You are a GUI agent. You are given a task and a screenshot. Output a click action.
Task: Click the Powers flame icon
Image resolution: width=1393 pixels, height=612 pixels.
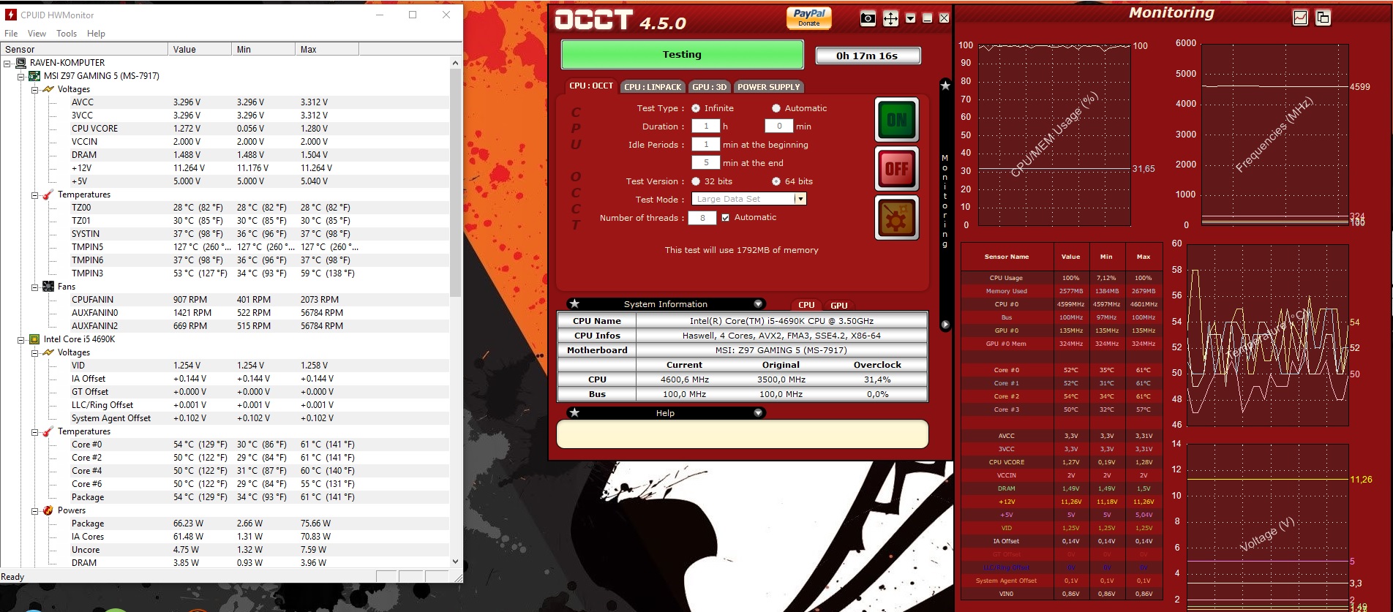tap(48, 510)
